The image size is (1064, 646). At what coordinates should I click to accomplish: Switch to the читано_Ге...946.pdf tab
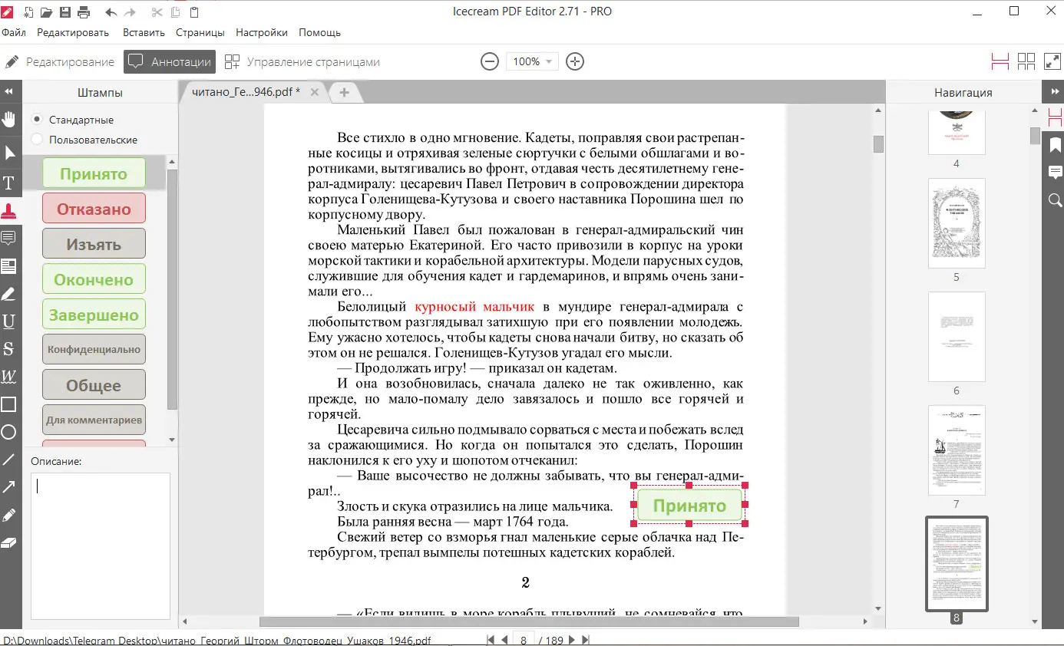tap(246, 91)
